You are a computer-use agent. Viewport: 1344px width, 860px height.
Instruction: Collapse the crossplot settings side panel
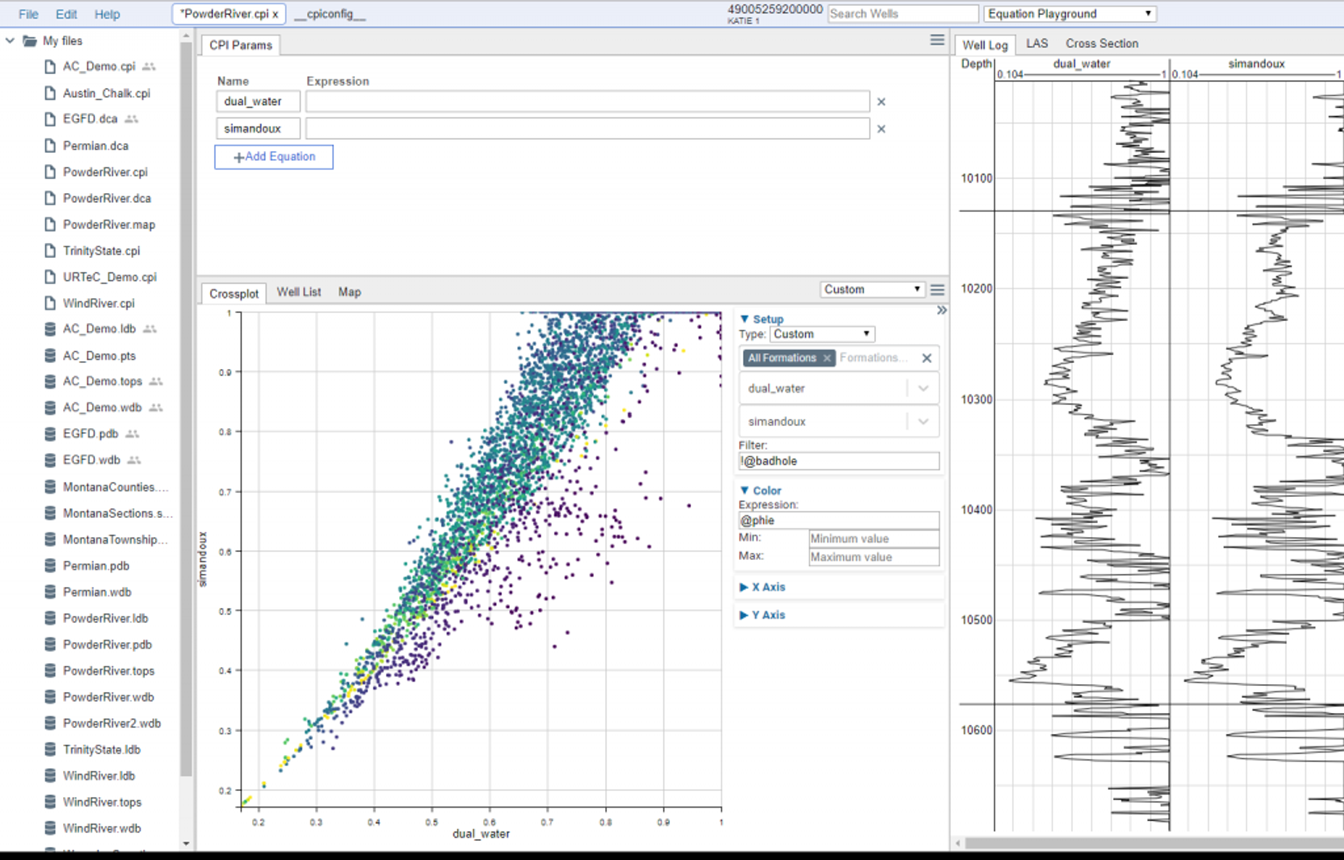tap(942, 310)
